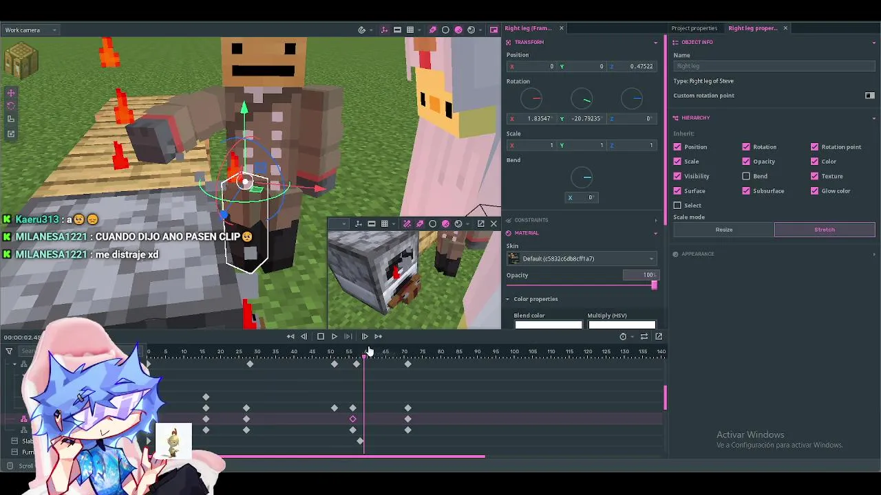The height and width of the screenshot is (495, 881).
Task: Click the Opacity slider handle
Action: [x=654, y=285]
